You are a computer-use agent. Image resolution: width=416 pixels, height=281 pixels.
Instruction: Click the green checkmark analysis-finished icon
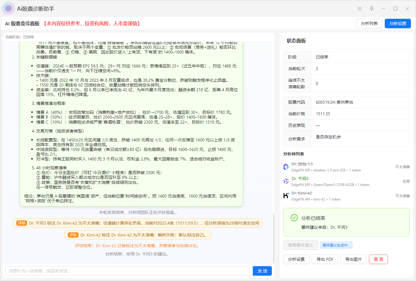pyautogui.click(x=294, y=218)
